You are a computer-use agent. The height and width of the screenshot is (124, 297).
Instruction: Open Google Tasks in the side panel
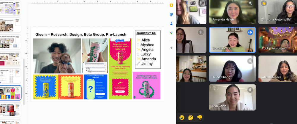pos(171,14)
